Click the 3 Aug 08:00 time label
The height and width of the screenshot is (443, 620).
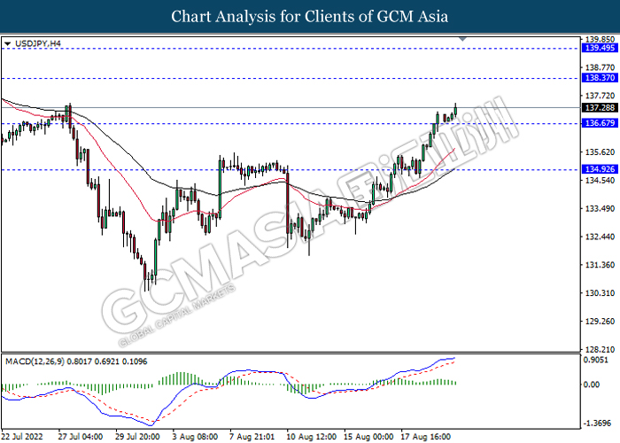pyautogui.click(x=195, y=437)
